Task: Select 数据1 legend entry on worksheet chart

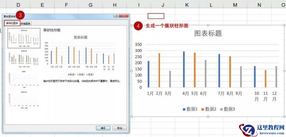Action: click(x=190, y=109)
